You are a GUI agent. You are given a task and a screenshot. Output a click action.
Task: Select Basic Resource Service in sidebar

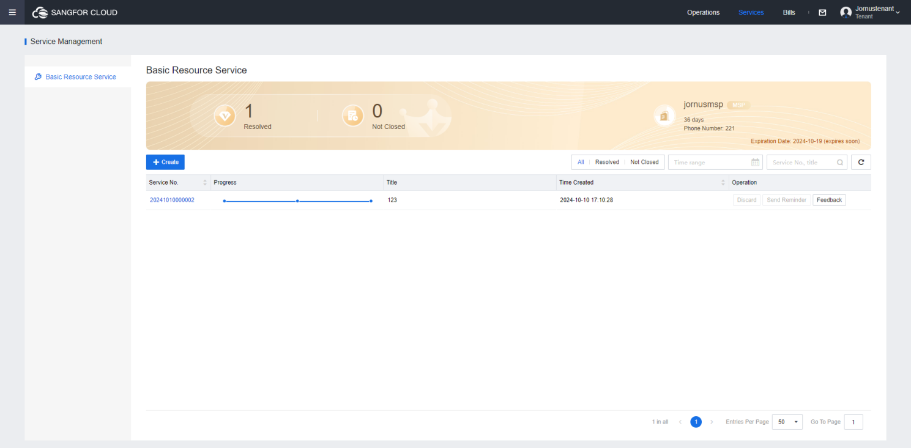[x=78, y=77]
